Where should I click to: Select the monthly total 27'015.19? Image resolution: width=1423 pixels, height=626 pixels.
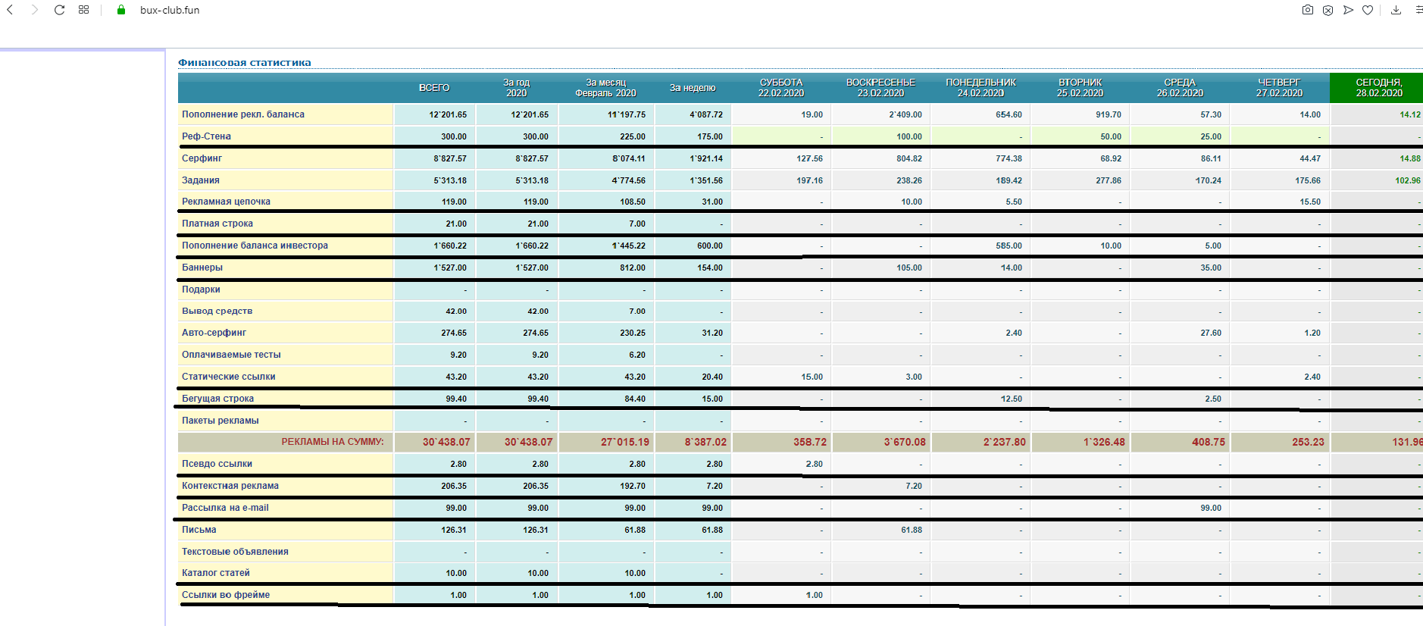625,442
